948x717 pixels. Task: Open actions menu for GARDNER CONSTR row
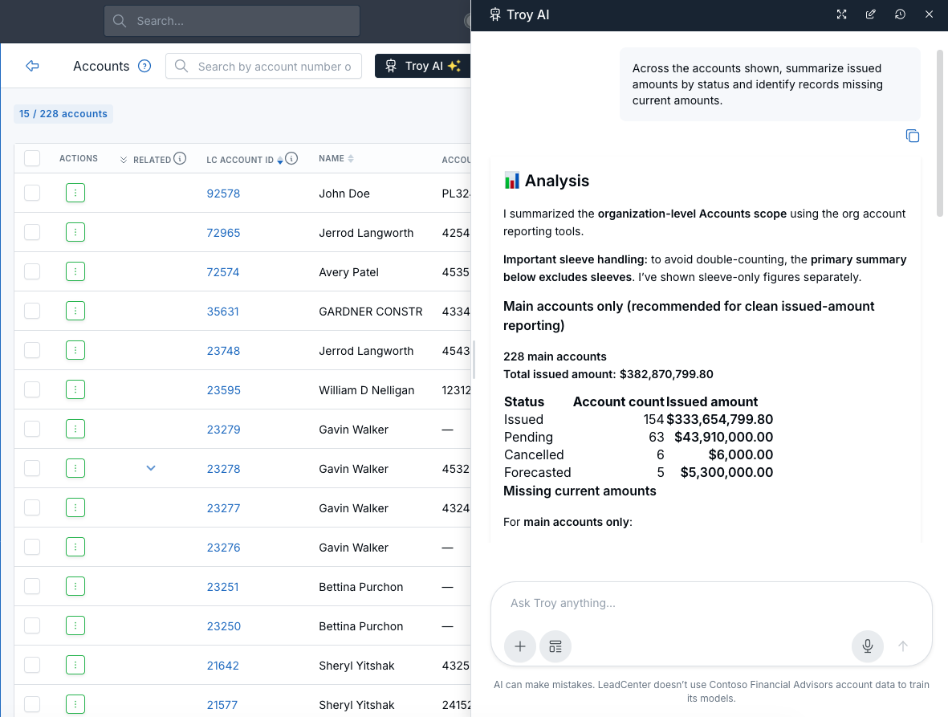(75, 311)
